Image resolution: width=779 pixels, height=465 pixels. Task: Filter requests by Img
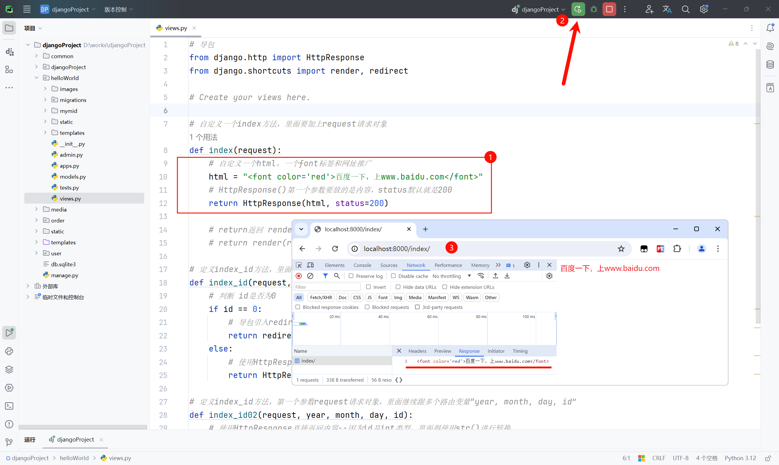coord(398,297)
